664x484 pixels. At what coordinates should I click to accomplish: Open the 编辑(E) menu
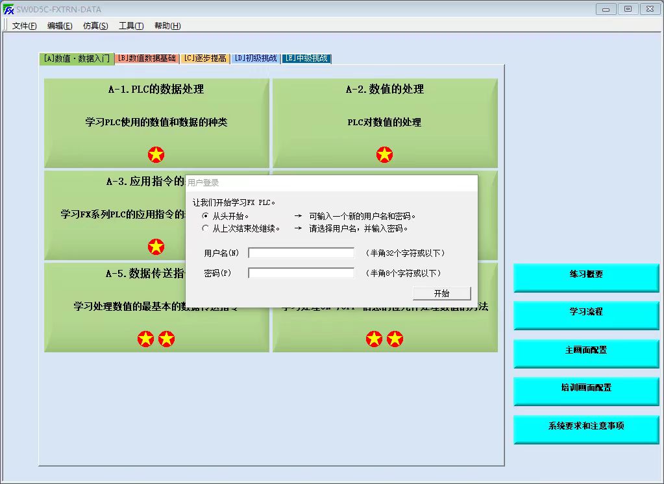[x=60, y=26]
